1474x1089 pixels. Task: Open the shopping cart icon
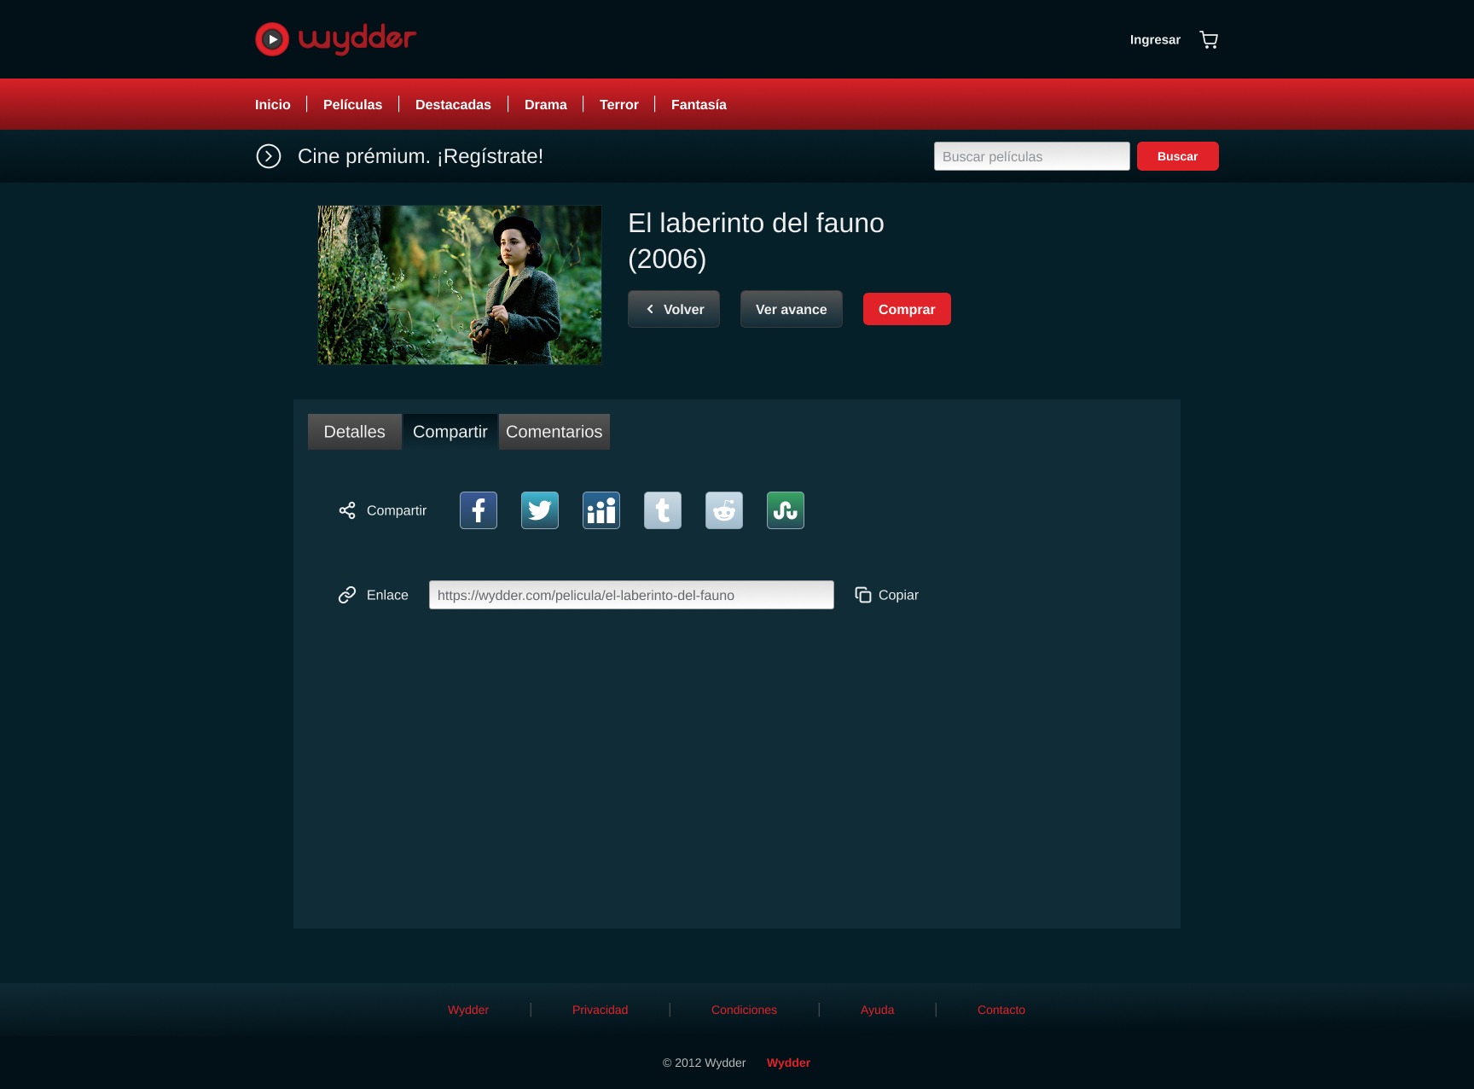[1209, 39]
